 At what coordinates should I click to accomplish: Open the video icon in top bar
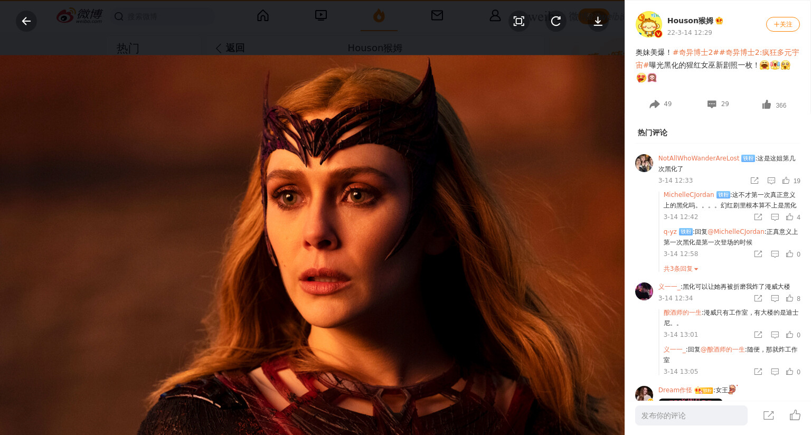point(321,16)
